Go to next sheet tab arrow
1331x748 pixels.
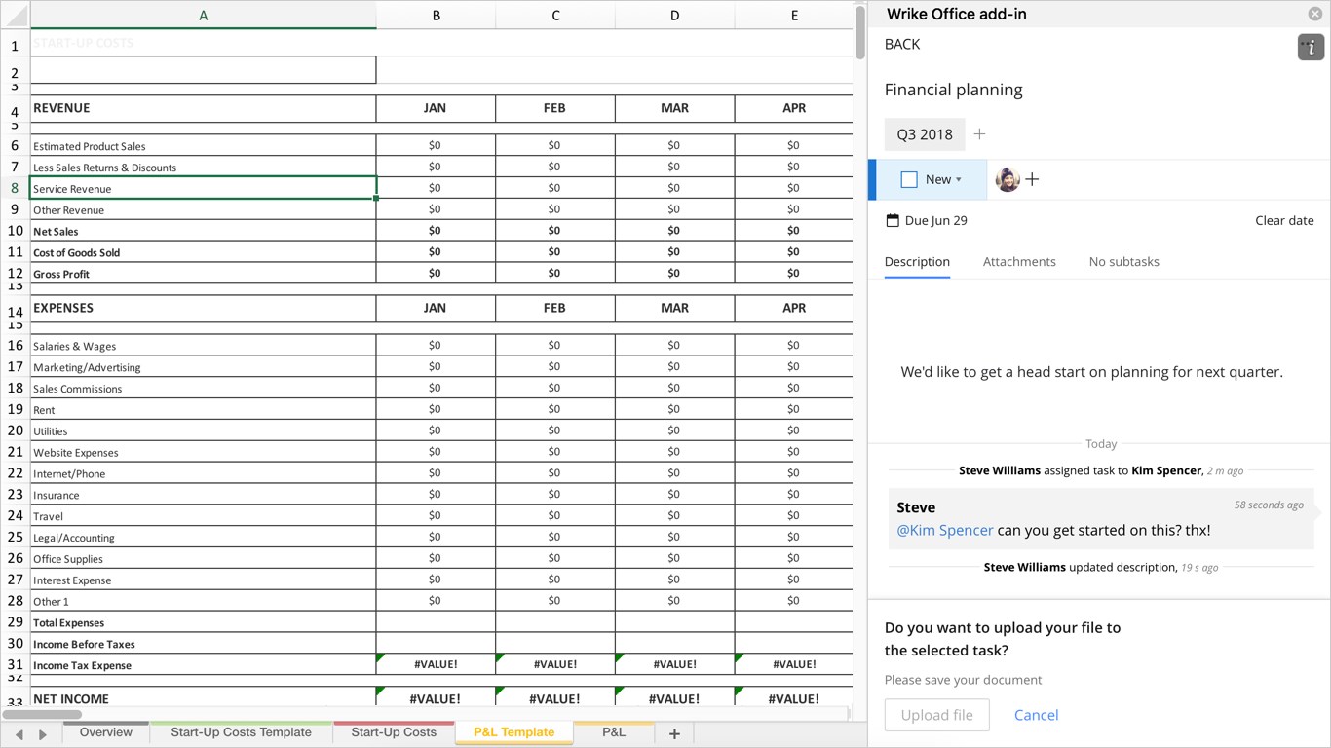(42, 734)
